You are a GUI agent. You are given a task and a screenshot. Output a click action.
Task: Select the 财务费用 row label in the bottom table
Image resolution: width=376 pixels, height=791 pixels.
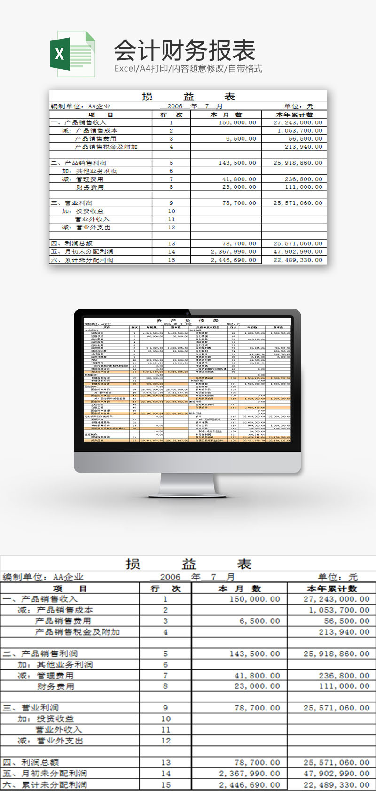tap(55, 686)
